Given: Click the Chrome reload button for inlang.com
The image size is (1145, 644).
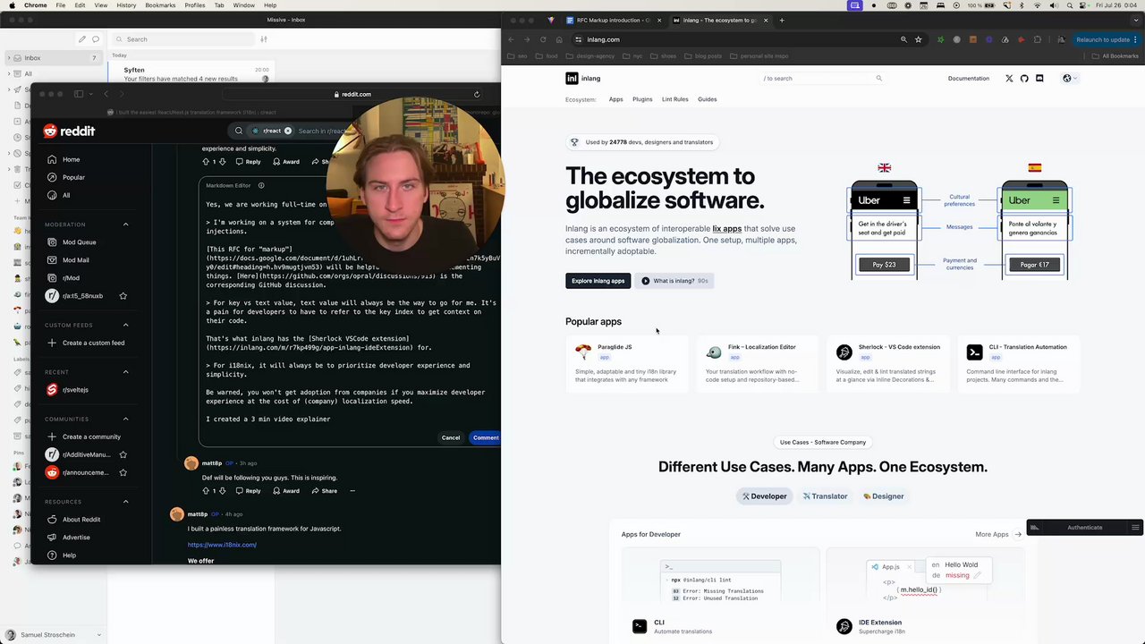Looking at the screenshot, I should [x=542, y=39].
